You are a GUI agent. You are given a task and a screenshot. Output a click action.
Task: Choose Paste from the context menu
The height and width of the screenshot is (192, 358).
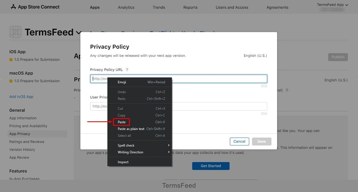point(140,122)
